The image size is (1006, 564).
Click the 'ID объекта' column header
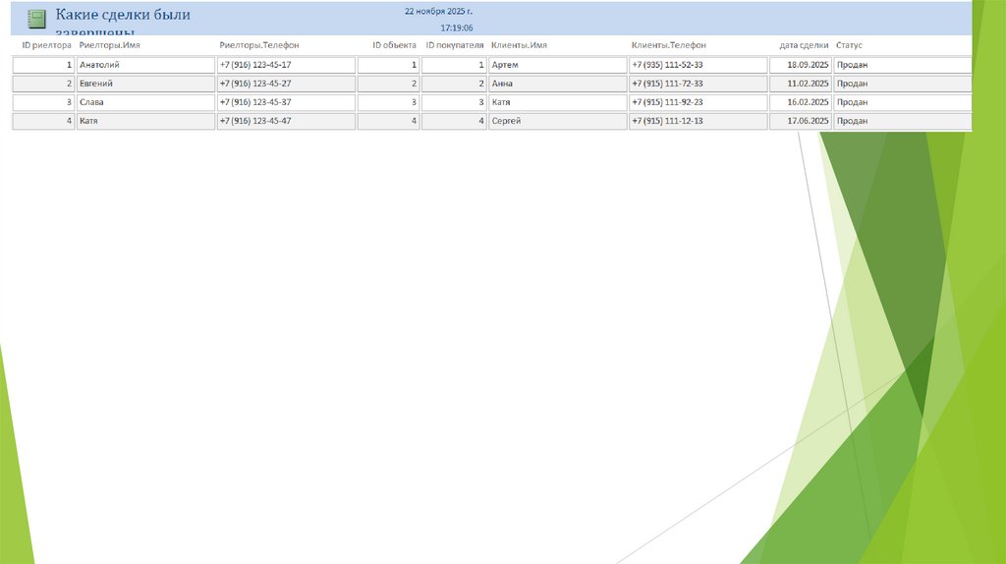(x=394, y=45)
